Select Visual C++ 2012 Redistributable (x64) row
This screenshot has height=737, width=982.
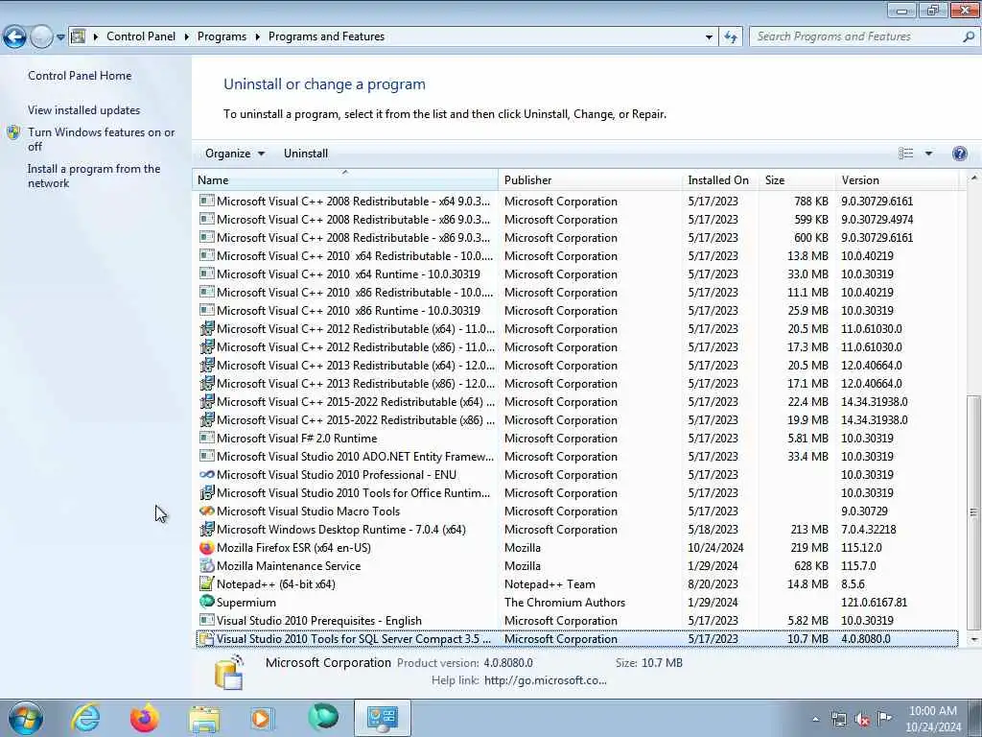(x=576, y=329)
